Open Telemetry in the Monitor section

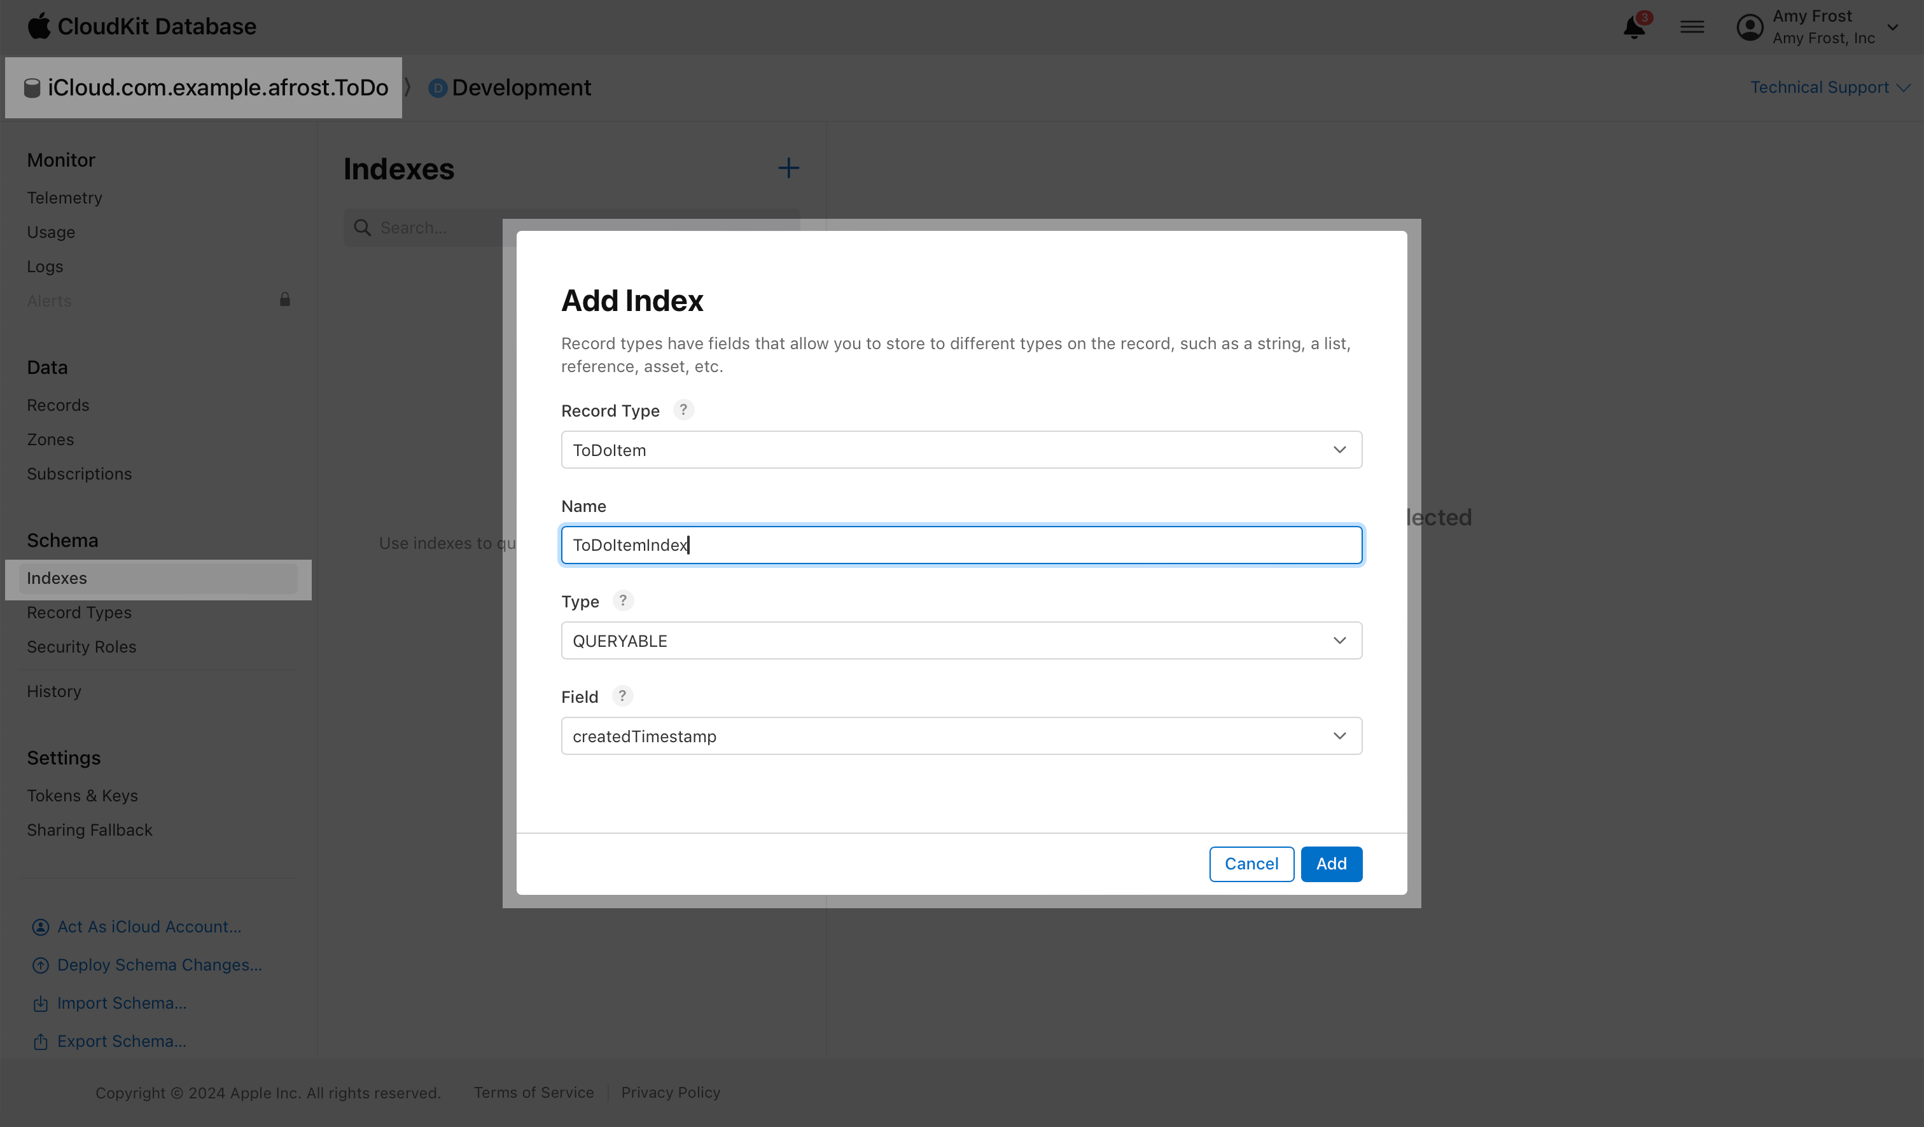tap(65, 198)
